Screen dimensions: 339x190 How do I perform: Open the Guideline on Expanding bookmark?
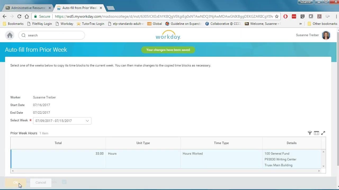pos(183,24)
